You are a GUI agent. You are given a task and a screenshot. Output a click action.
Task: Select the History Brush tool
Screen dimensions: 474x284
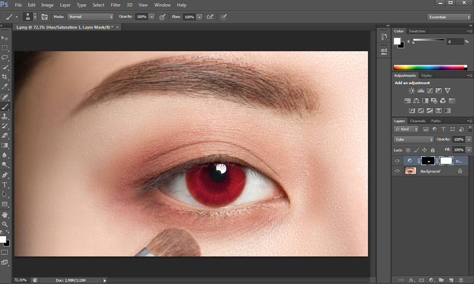click(4, 126)
